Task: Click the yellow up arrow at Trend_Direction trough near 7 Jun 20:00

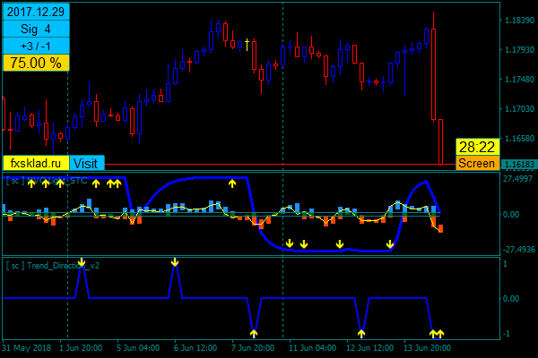Action: pos(254,333)
